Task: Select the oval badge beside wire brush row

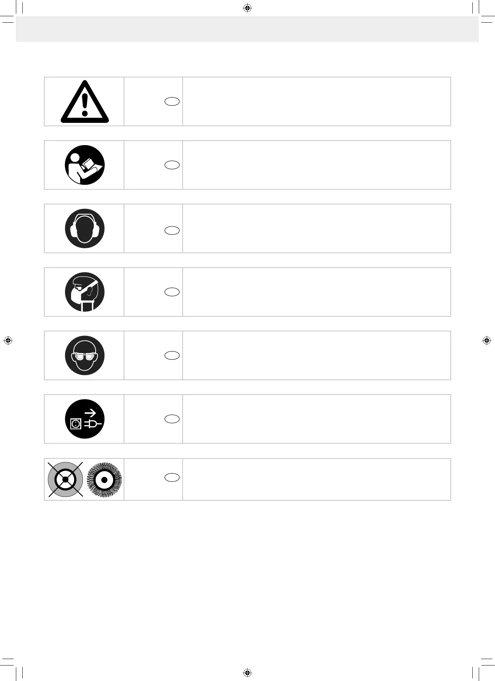Action: (172, 477)
